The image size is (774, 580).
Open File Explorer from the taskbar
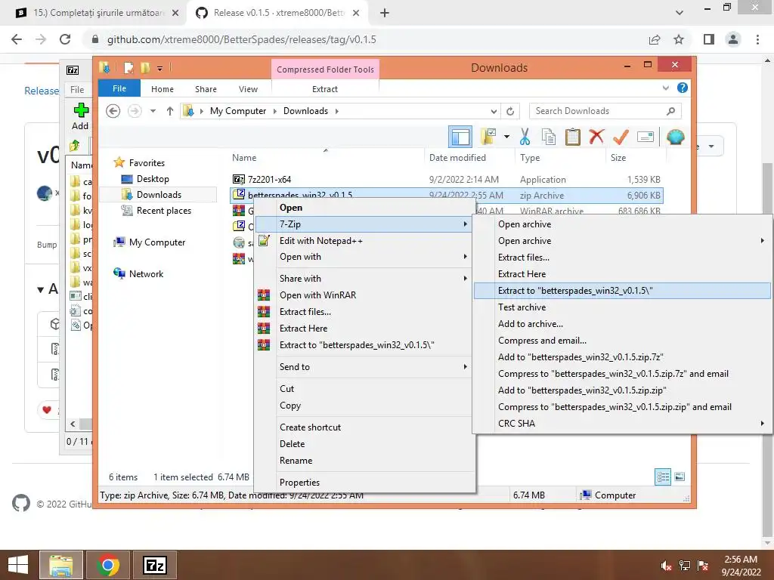pyautogui.click(x=61, y=565)
